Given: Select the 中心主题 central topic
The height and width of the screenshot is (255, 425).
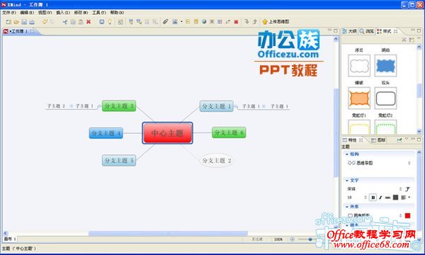Looking at the screenshot, I should coord(167,132).
